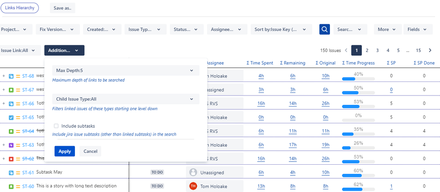Click the purple epic icon for ST-63
Screen dimensions: 440x192
pos(11,145)
